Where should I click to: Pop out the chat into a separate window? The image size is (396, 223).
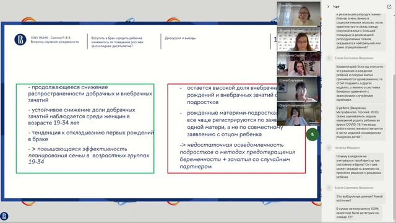[389, 7]
